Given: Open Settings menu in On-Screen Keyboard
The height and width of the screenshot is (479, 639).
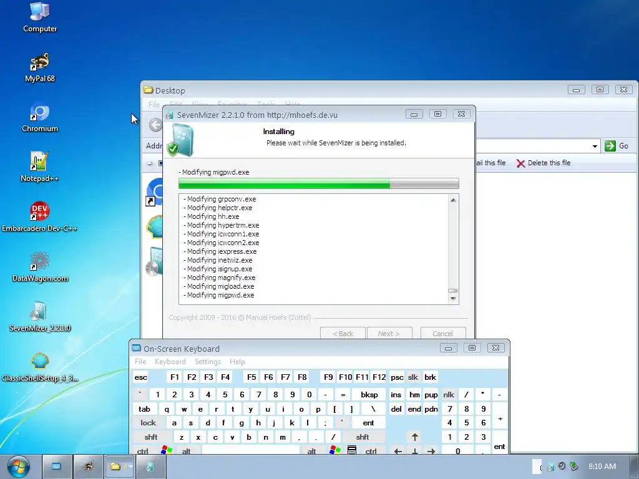Looking at the screenshot, I should (x=207, y=362).
